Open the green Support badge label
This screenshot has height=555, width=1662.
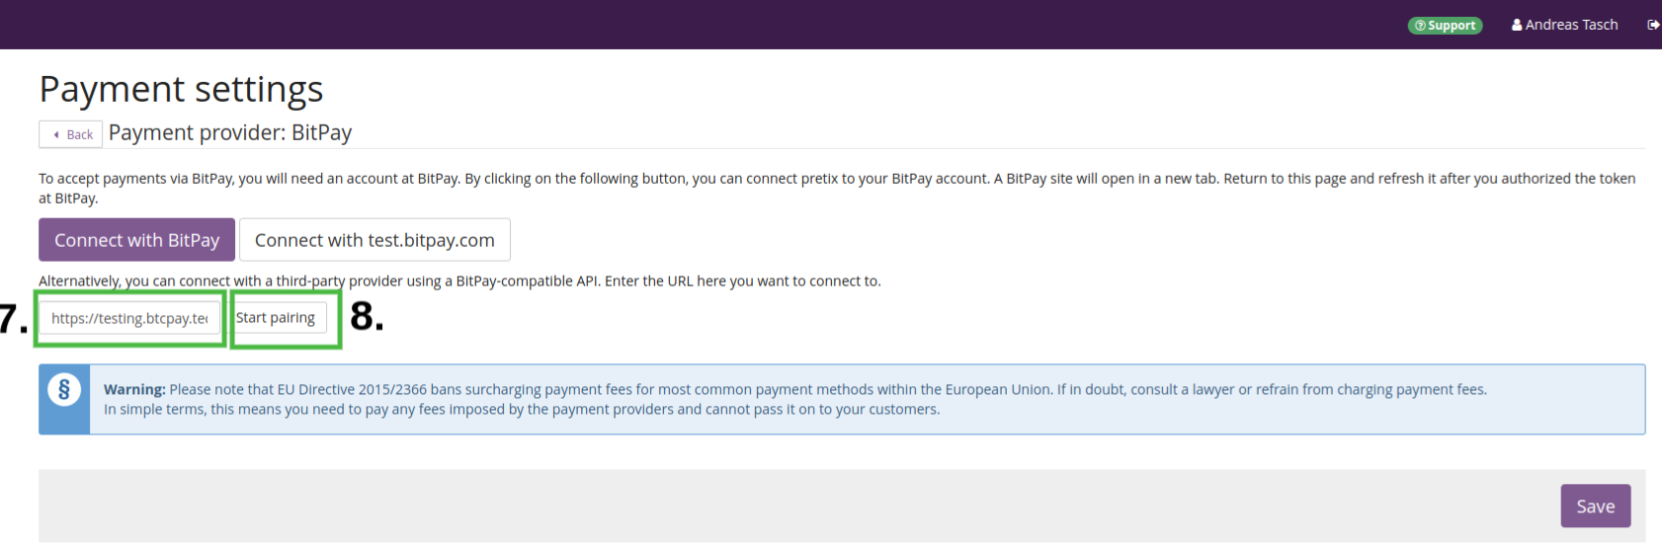[x=1451, y=26]
